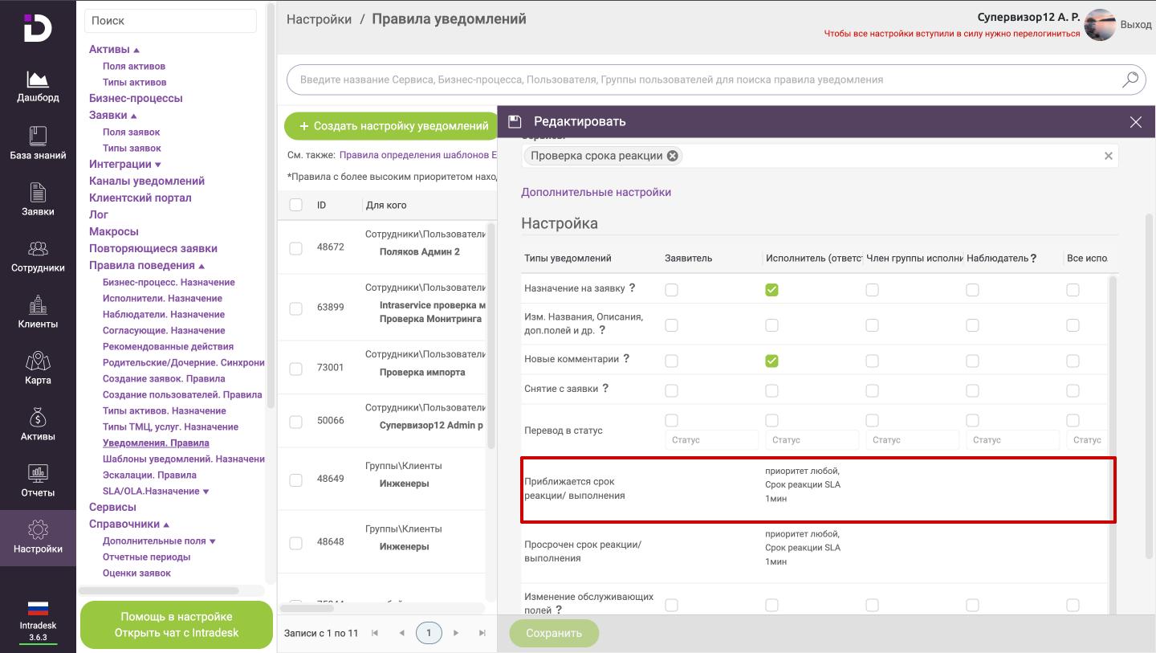Open the Отчеты reports icon
Screen dimensions: 1156x653
click(x=38, y=480)
